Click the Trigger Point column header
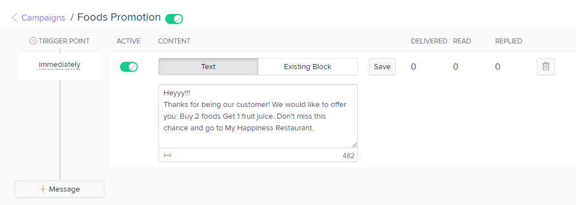This screenshot has height=205, width=576. (x=60, y=41)
